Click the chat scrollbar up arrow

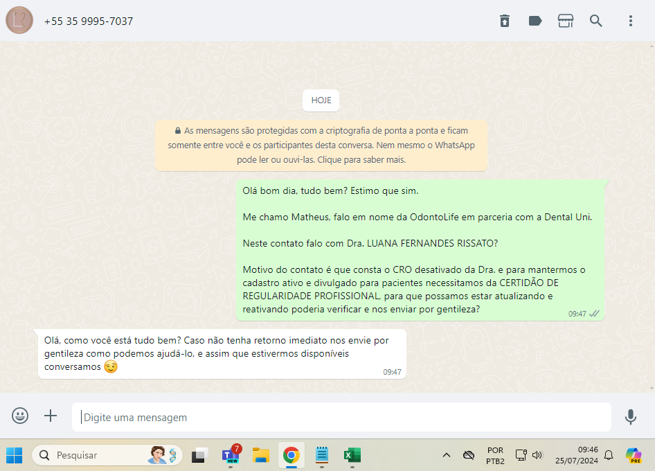pyautogui.click(x=652, y=45)
